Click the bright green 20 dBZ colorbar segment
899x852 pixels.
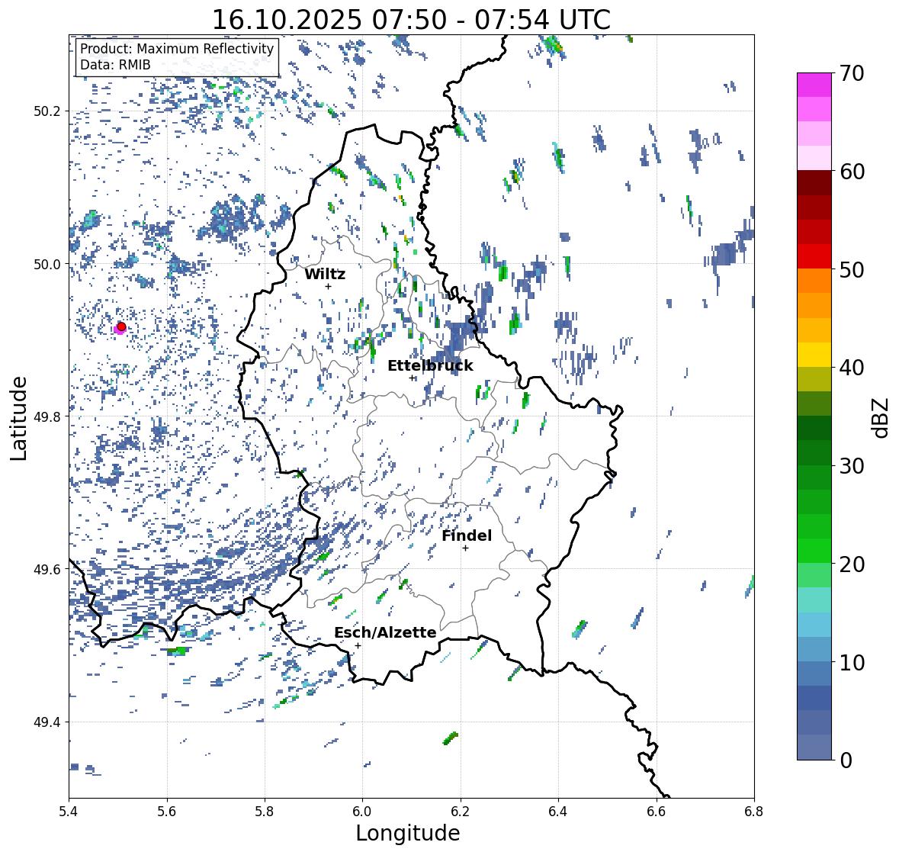tap(814, 551)
